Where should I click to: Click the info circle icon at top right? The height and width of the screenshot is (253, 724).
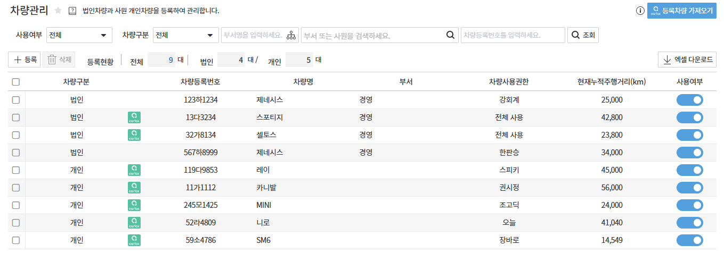(640, 11)
